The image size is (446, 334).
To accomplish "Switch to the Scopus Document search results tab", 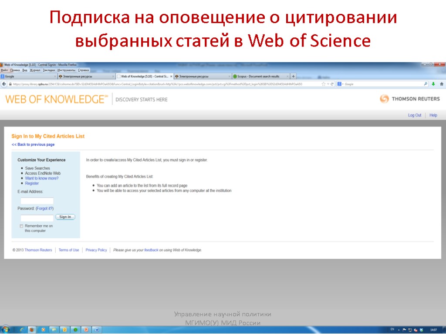I will [260, 77].
